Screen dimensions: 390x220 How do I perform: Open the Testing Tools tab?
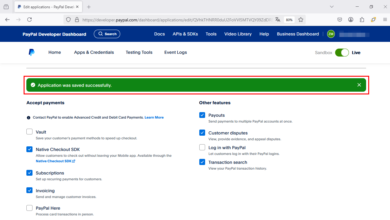[x=139, y=52]
